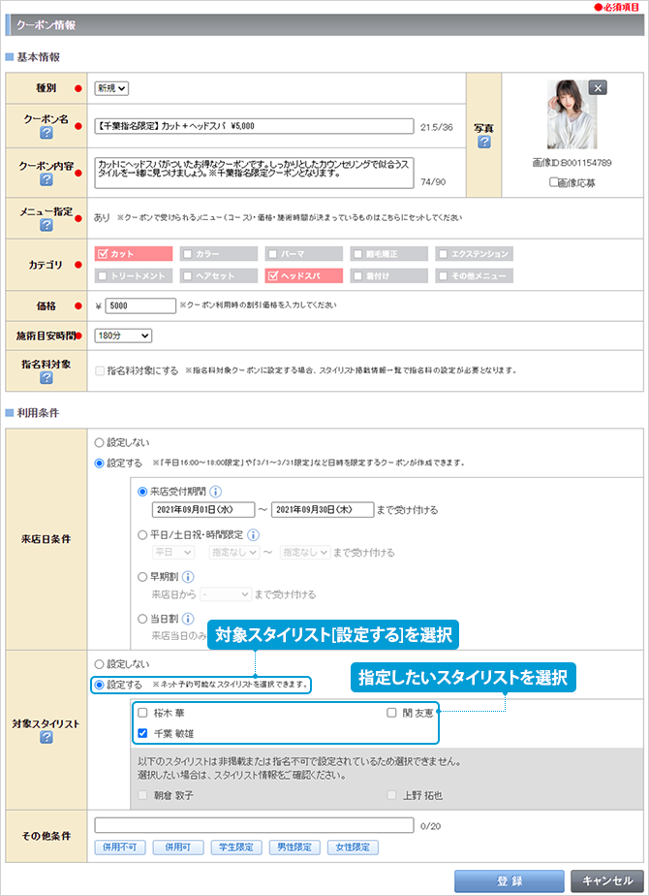Select 設定しない for 対象スタイリスト
This screenshot has width=649, height=896.
point(100,663)
